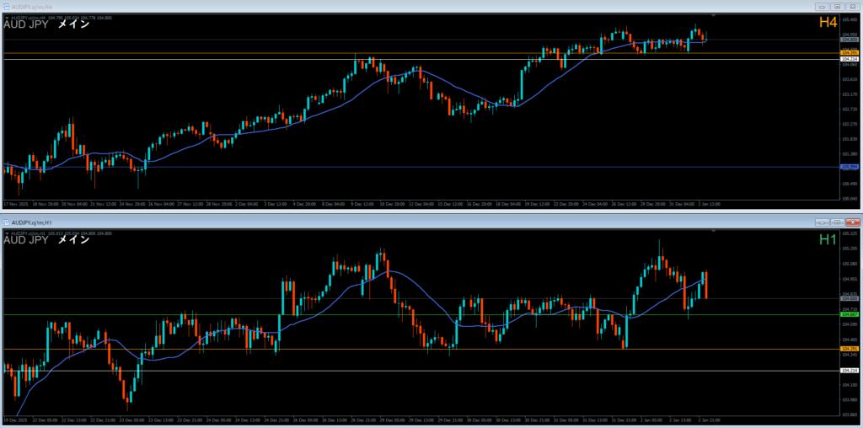Click the blue horizontal support line on H4 chart

[x=421, y=167]
